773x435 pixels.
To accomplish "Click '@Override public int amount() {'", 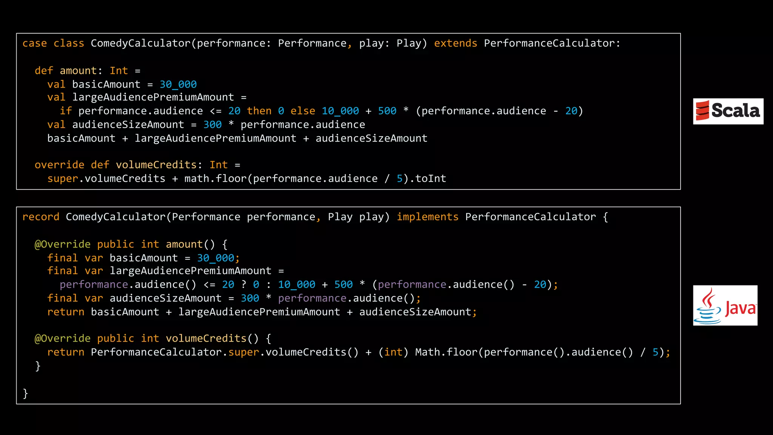I will (x=131, y=244).
